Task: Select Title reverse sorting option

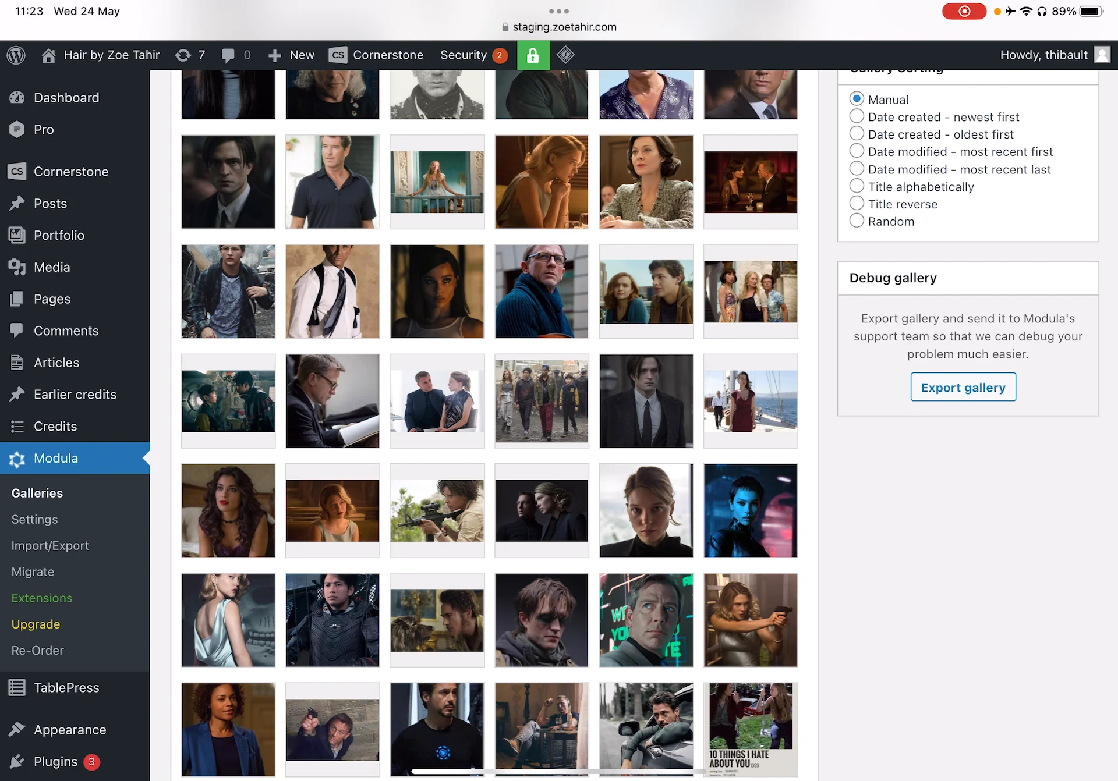Action: pos(857,204)
